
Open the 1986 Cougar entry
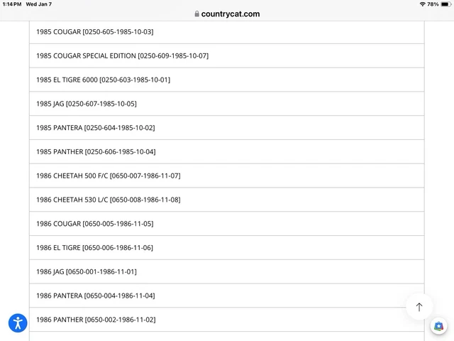[94, 224]
